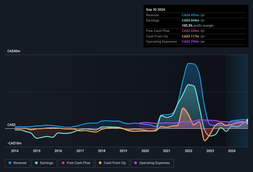Click the CA$3.036m free cash flow value
The image size is (253, 172).
(190, 31)
